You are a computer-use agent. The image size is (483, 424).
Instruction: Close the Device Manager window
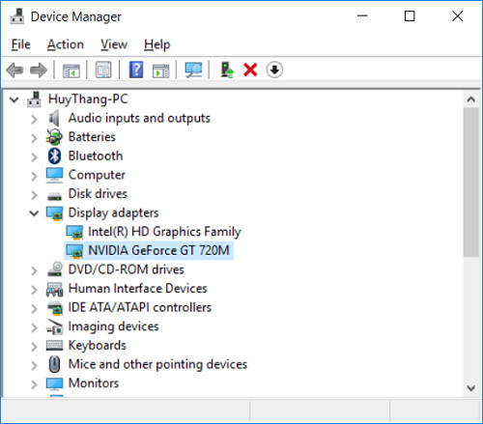coord(457,15)
